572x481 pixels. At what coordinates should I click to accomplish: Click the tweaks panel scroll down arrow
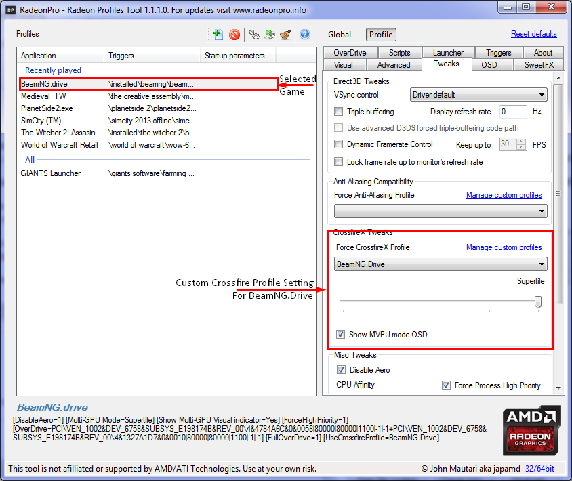pos(558,388)
